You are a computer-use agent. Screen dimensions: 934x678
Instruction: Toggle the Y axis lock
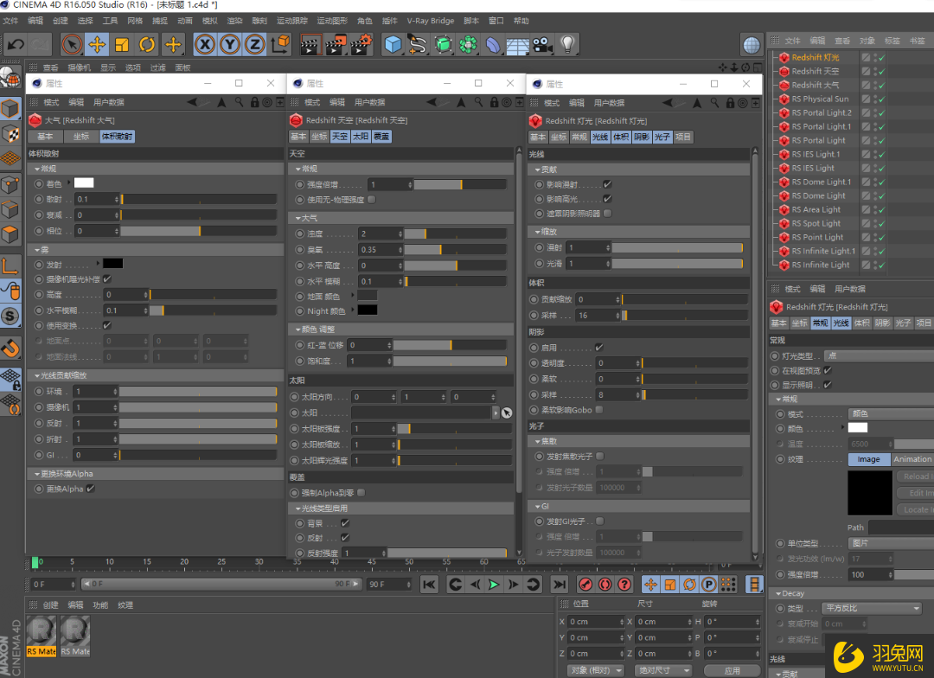230,45
